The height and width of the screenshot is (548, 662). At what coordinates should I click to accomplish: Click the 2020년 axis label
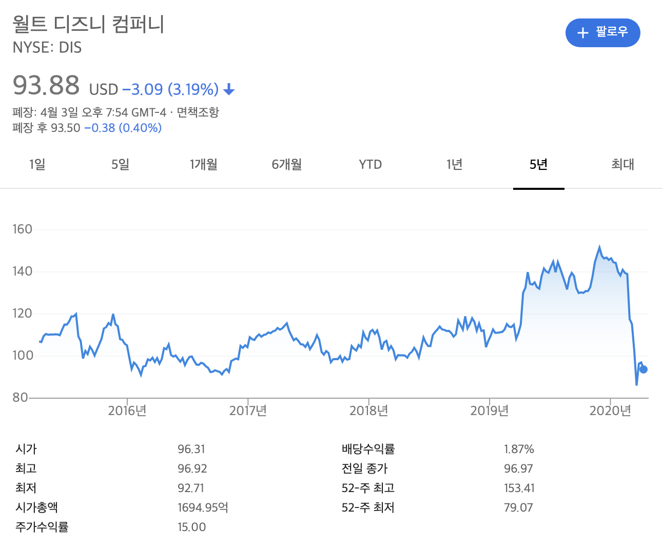coord(610,410)
